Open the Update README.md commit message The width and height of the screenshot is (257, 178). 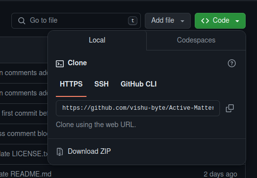[26, 174]
